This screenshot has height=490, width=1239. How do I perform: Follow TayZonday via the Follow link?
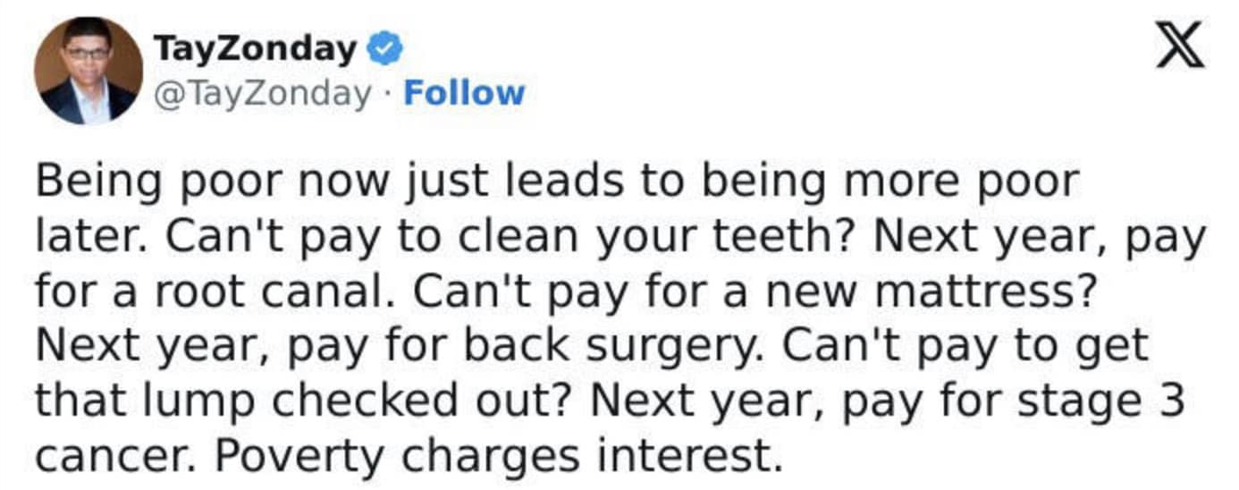(x=463, y=93)
